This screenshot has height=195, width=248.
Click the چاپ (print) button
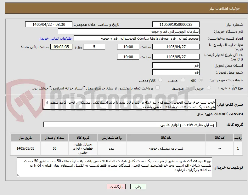[x=138, y=186]
